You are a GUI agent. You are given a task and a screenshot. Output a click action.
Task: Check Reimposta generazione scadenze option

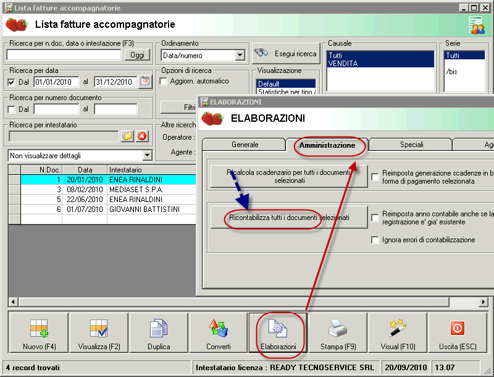[375, 177]
